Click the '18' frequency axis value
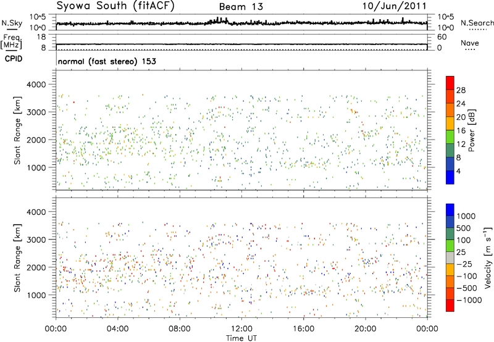494x342 pixels. [41, 37]
